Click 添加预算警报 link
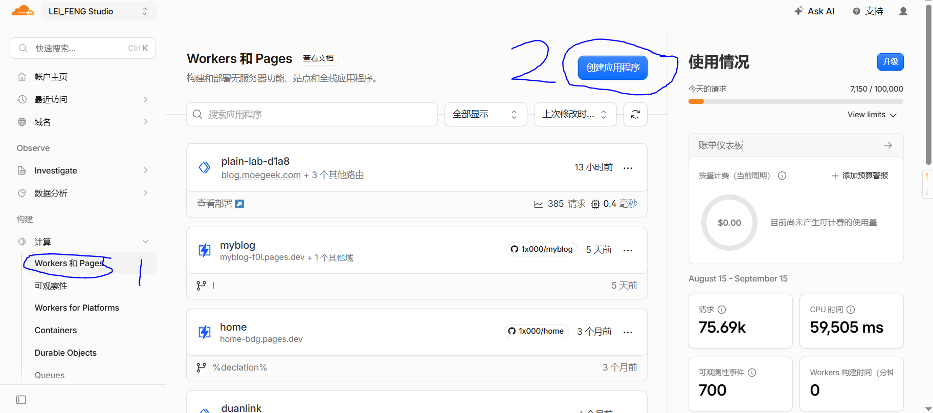This screenshot has width=933, height=413. tap(860, 176)
